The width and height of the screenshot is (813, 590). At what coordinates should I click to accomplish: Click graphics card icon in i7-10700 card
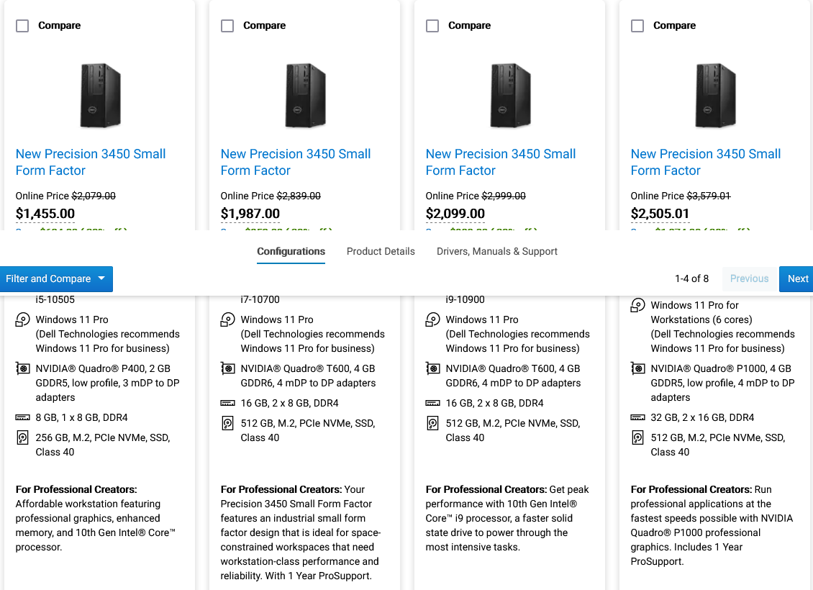pyautogui.click(x=227, y=368)
